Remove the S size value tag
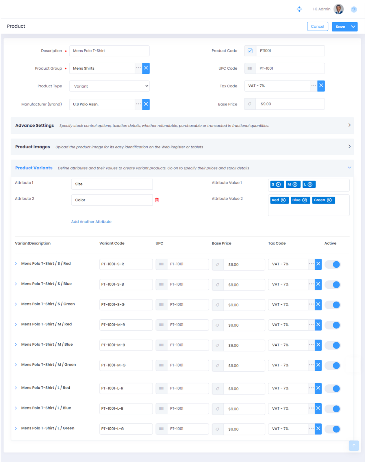Screen dimensions: 367x462 click(x=278, y=185)
